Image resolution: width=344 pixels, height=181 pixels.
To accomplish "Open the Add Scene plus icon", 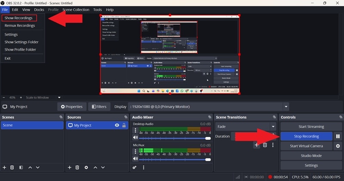I will [4, 167].
